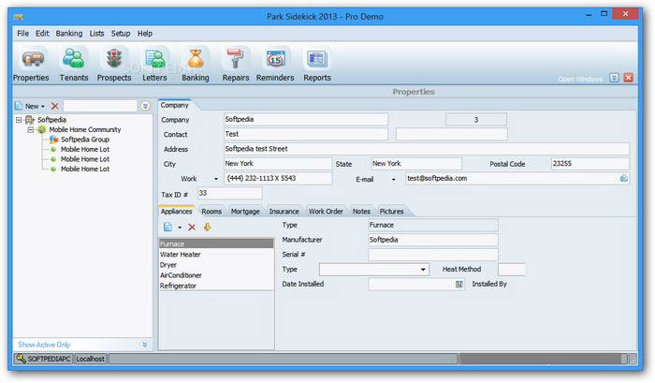Open the Work phone type dropdown

pos(216,178)
